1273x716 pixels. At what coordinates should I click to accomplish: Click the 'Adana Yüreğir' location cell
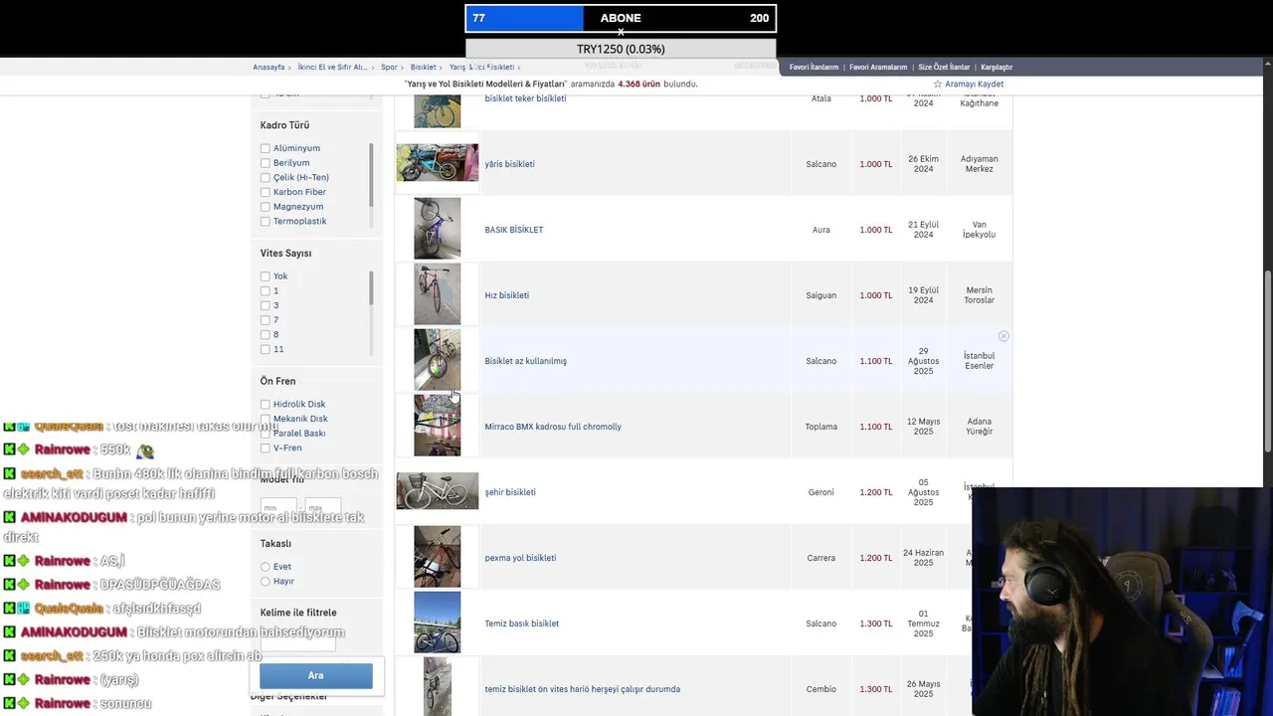[979, 427]
